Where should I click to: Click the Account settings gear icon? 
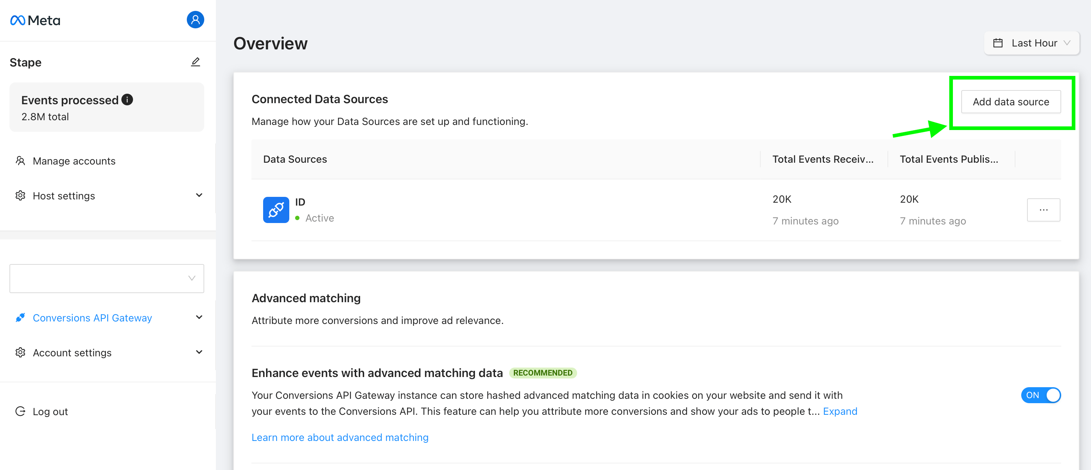(x=20, y=352)
